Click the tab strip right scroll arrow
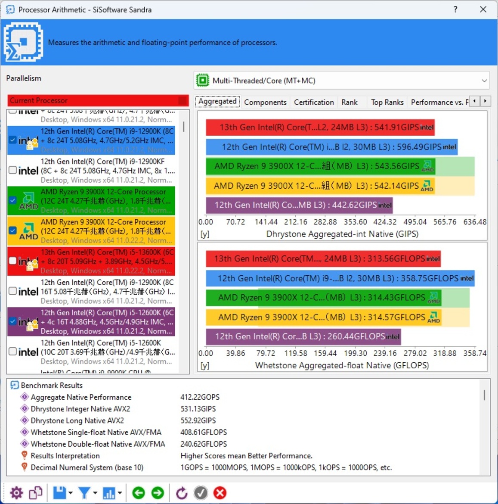The image size is (498, 504). pos(486,101)
